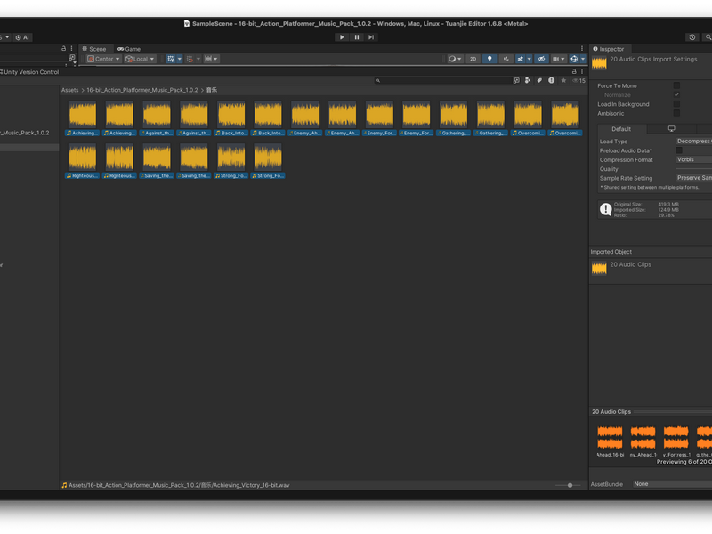Open the Project panel three-dot menu
This screenshot has height=534, width=712.
click(x=582, y=72)
